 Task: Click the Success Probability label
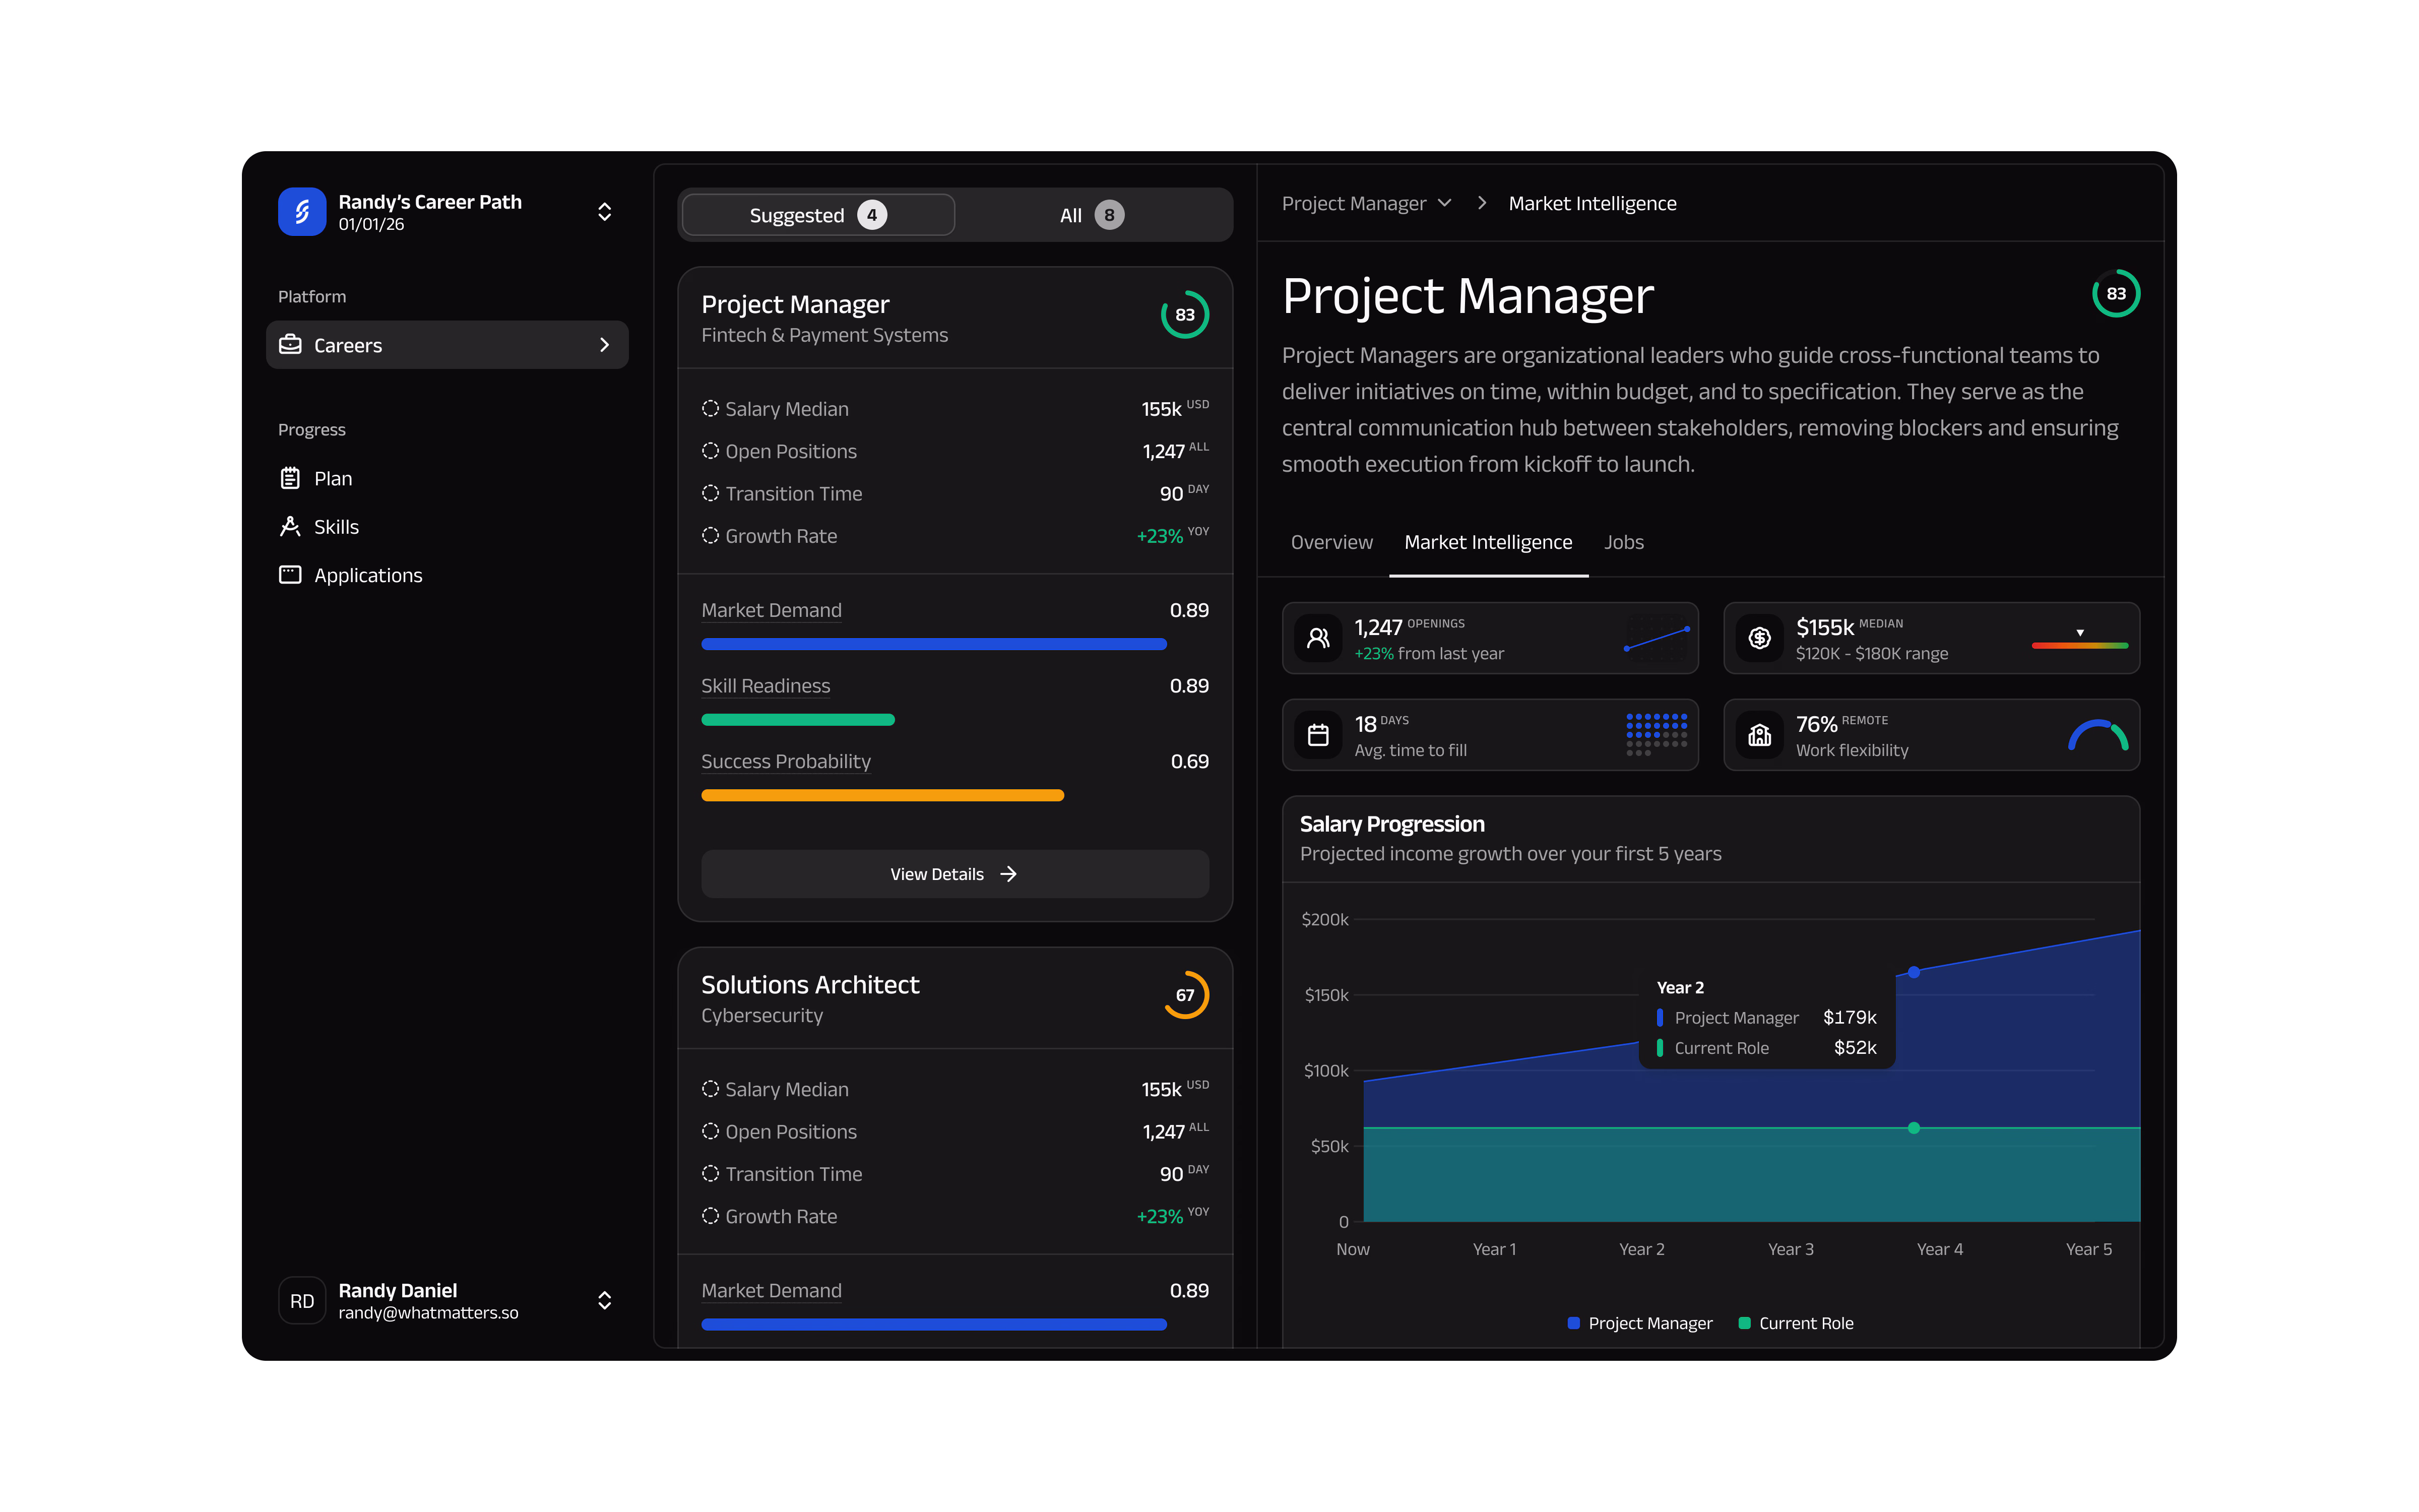[786, 762]
